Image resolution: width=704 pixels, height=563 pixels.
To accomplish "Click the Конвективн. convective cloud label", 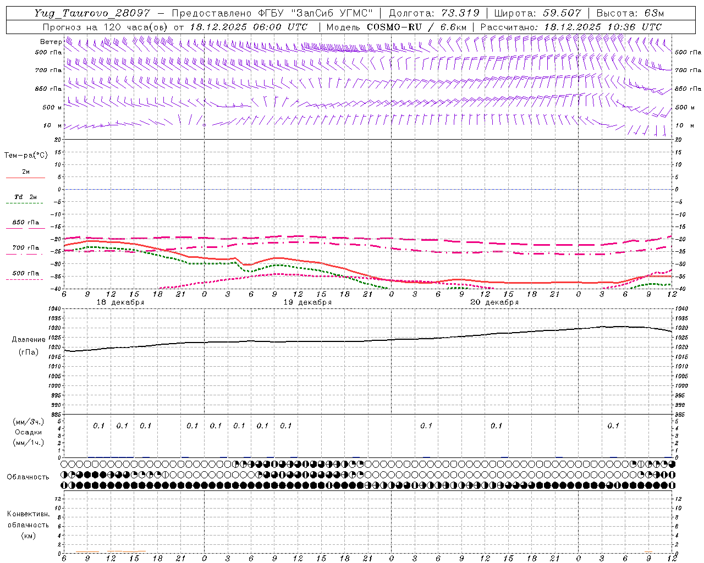I will tap(29, 514).
